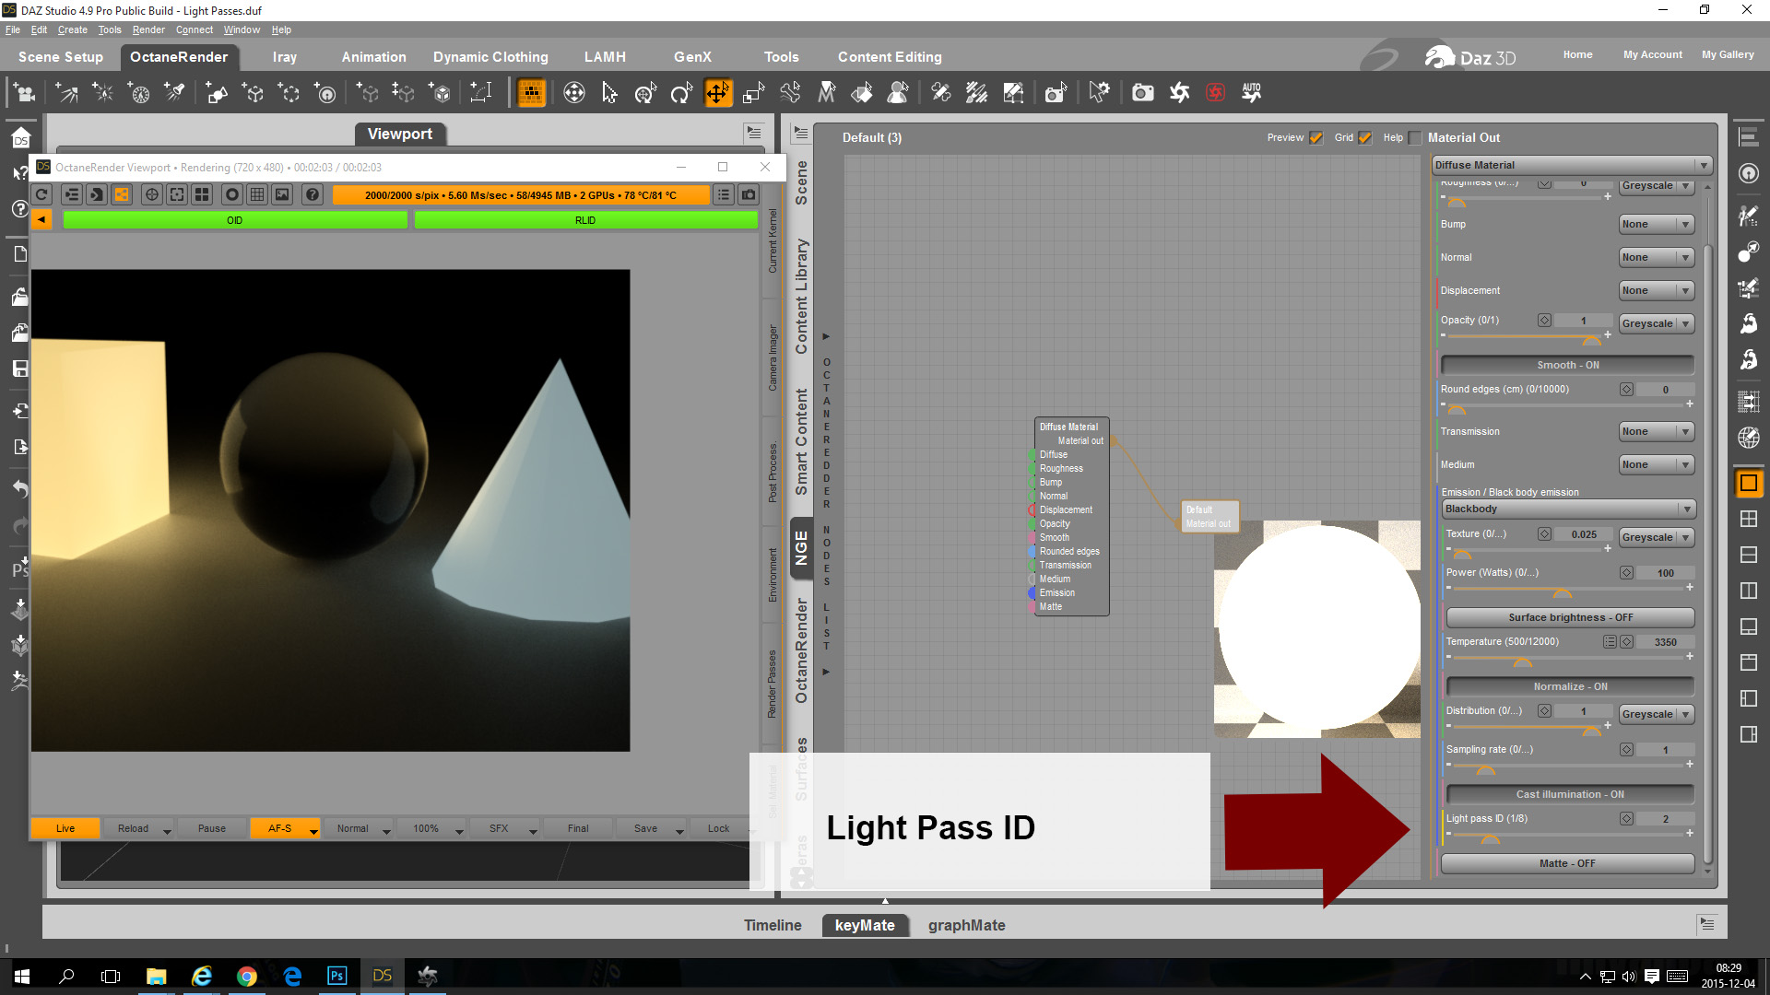Click the Matte - OFF button
Viewport: 1770px width, 995px height.
click(1566, 863)
